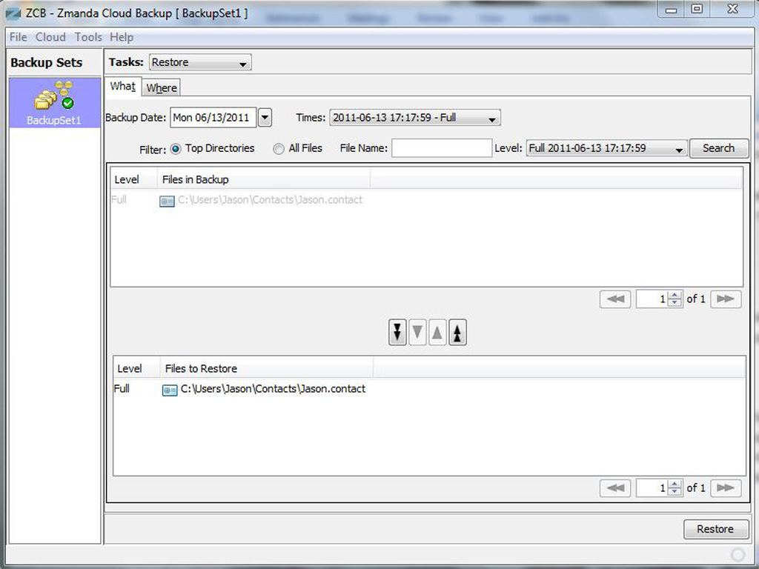Click the Restore button at bottom right

pos(715,529)
